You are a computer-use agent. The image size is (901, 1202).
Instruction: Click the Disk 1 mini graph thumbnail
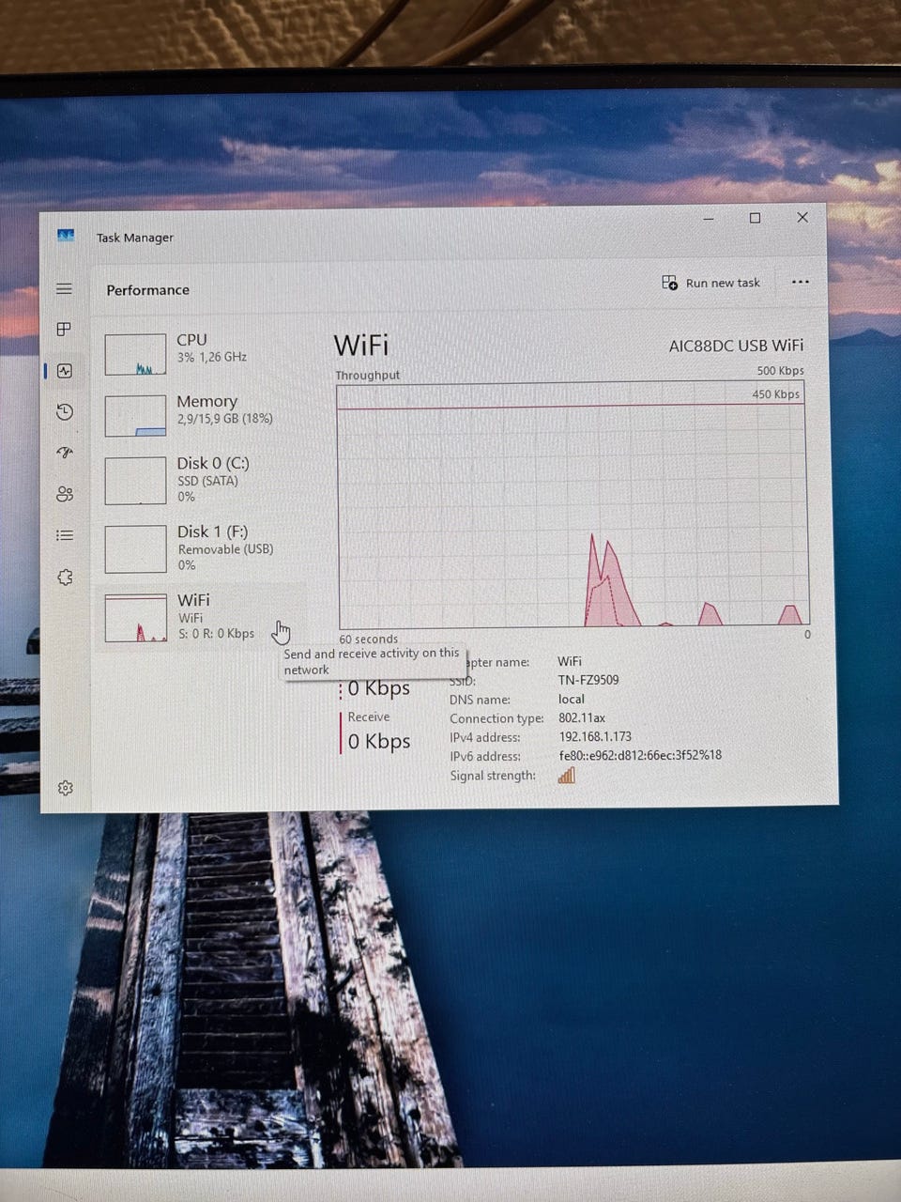pyautogui.click(x=135, y=549)
